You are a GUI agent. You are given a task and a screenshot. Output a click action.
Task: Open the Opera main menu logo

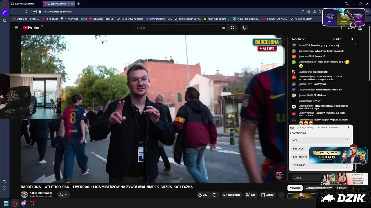(x=5, y=4)
